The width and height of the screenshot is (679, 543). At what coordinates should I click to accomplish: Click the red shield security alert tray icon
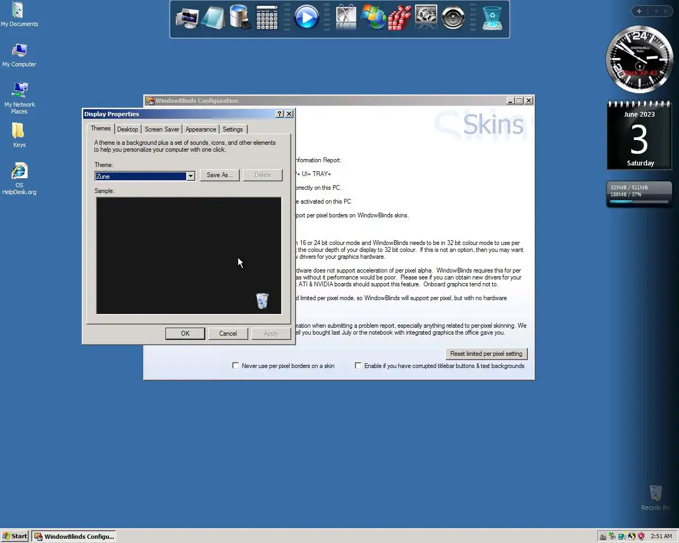point(641,536)
